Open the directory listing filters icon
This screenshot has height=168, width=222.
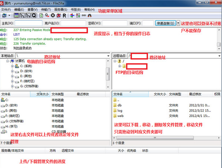click(72, 15)
